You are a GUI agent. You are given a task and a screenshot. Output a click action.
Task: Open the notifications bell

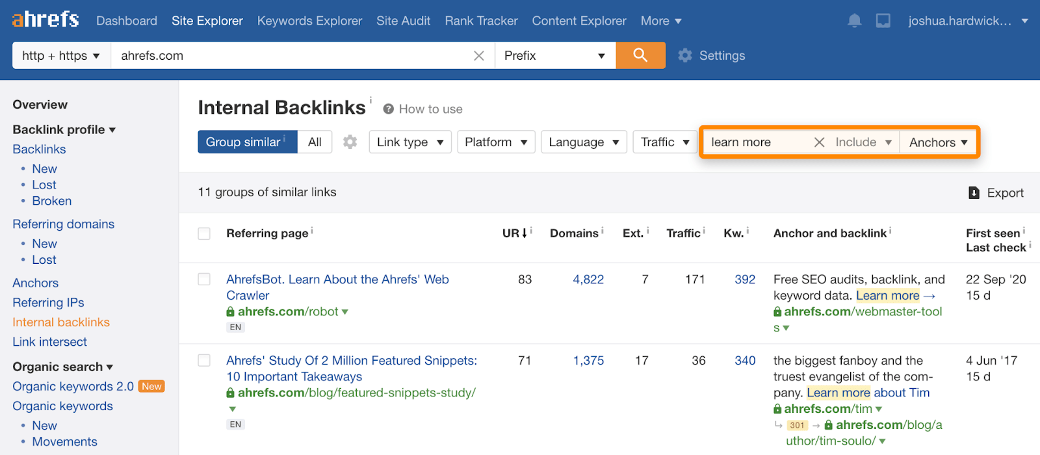tap(855, 21)
